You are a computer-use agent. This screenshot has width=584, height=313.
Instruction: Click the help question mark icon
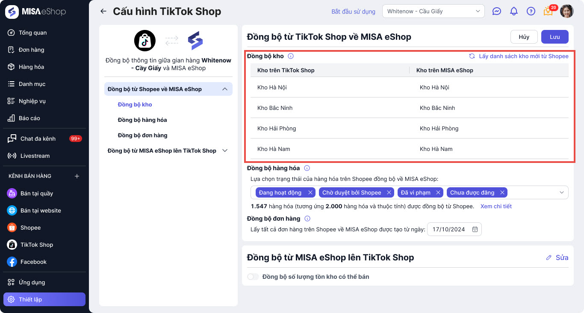pos(531,12)
